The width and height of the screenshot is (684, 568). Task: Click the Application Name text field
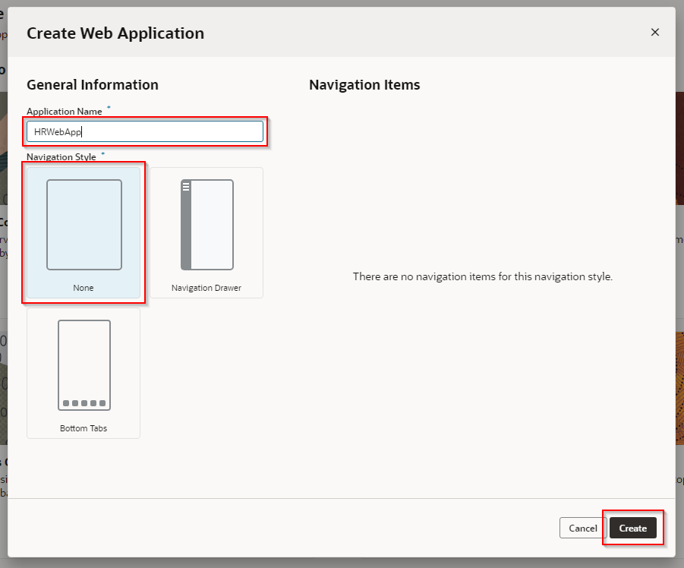[x=144, y=131]
